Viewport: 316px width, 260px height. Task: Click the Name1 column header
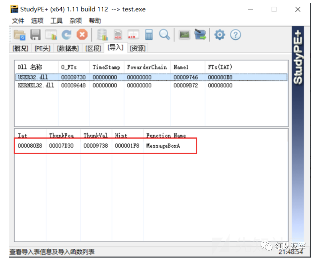coord(188,67)
